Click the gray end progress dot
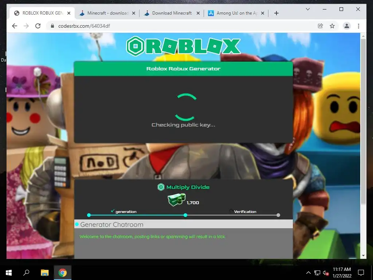This screenshot has height=280, width=373. 278,215
